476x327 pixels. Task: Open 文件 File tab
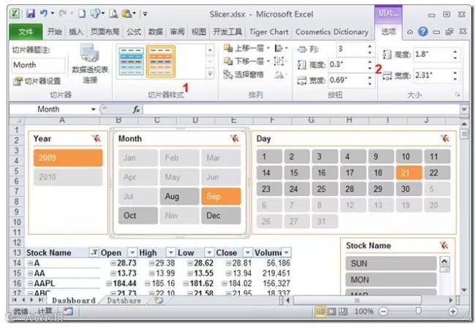26,31
